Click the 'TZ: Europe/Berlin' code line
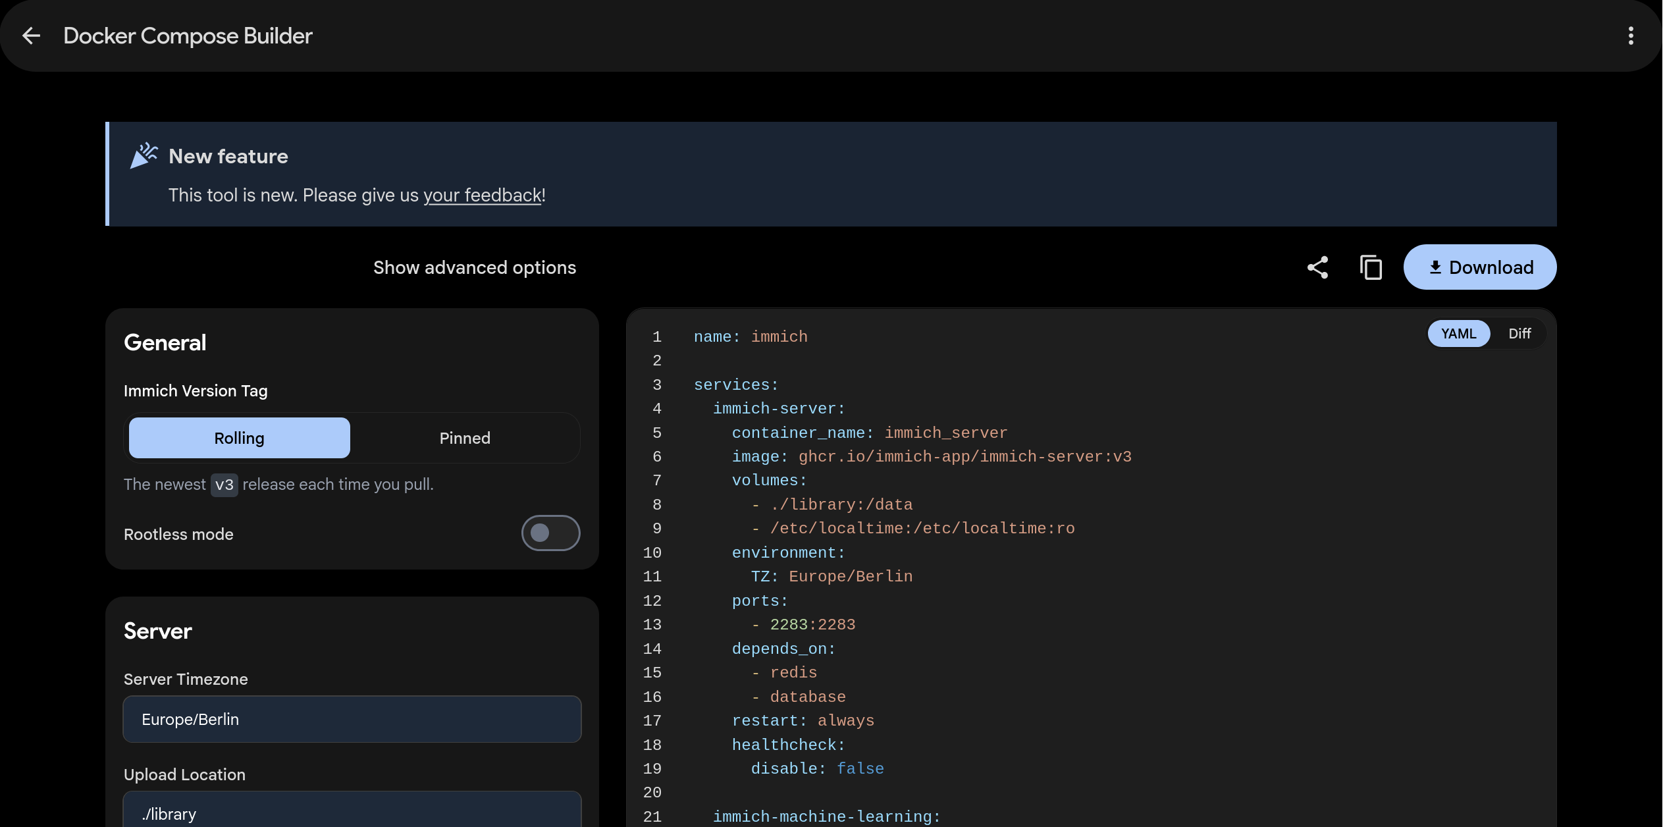The height and width of the screenshot is (827, 1663). pos(832,576)
